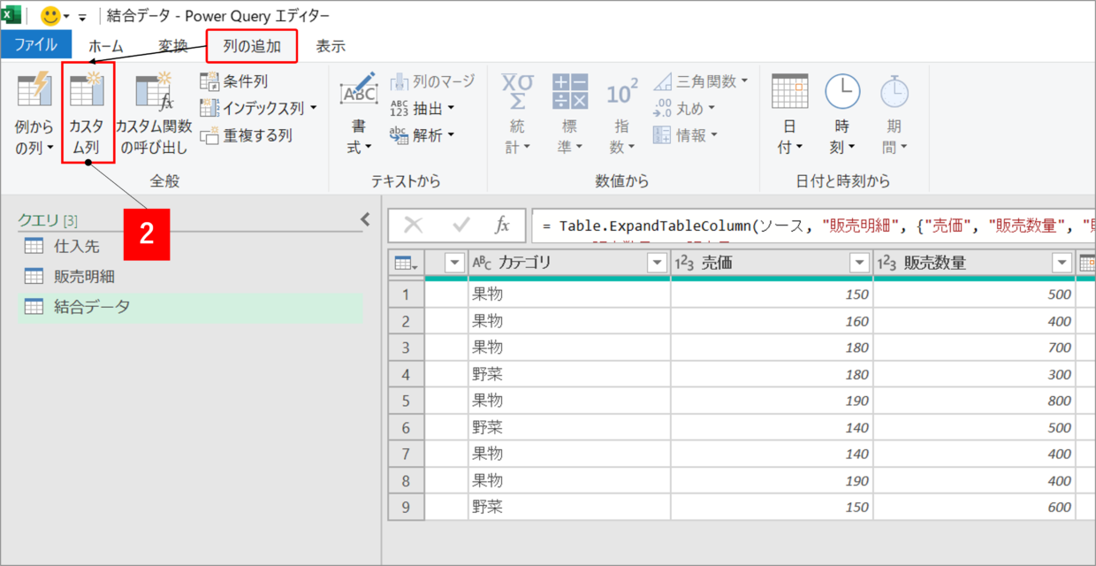The height and width of the screenshot is (566, 1096).
Task: Open the ファイル tab
Action: [36, 46]
